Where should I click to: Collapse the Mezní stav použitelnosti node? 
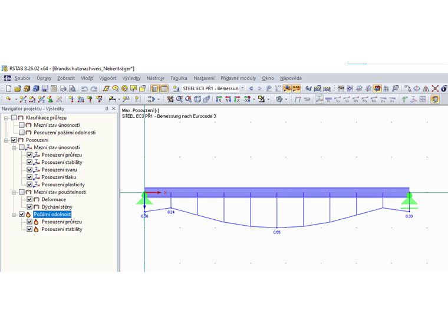coord(14,192)
